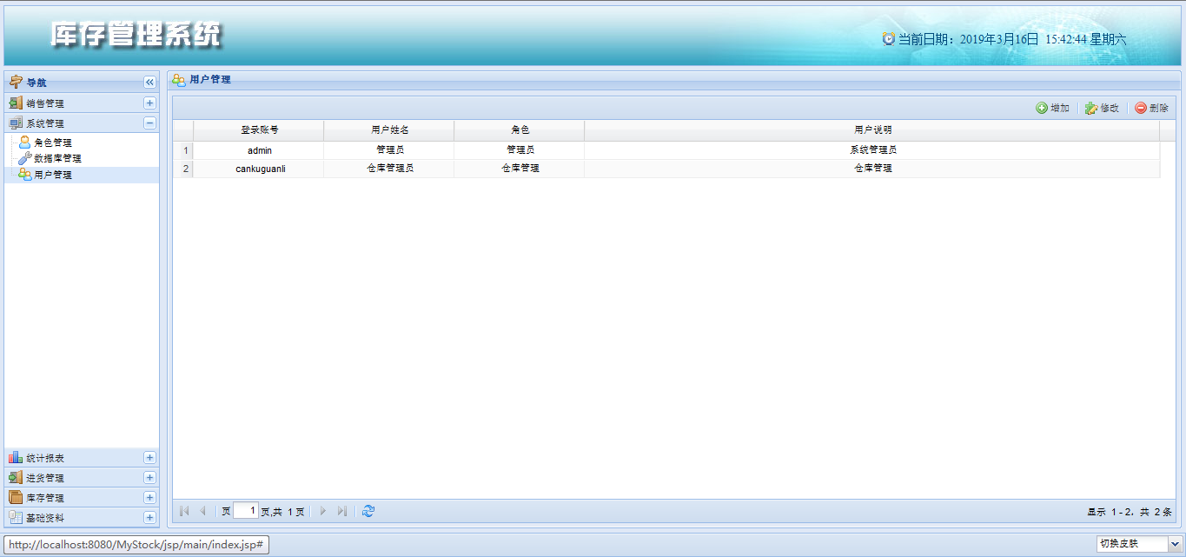Expand the 库存管理 section
The image size is (1186, 557).
tap(149, 498)
